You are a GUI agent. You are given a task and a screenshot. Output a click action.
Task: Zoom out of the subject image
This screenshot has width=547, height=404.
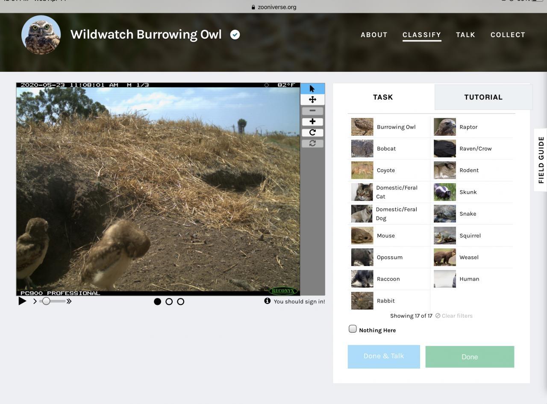point(312,111)
